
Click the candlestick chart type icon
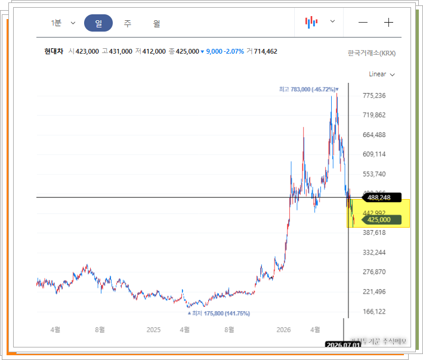point(311,23)
